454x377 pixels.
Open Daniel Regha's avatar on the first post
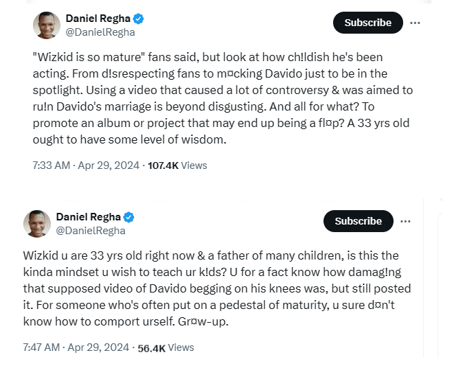coord(46,25)
